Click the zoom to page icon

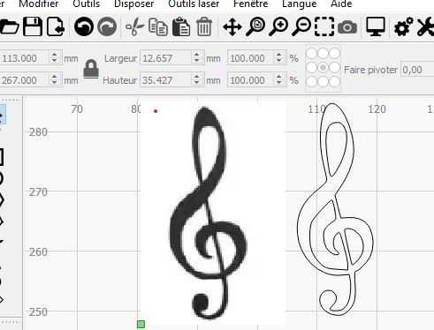click(x=255, y=26)
